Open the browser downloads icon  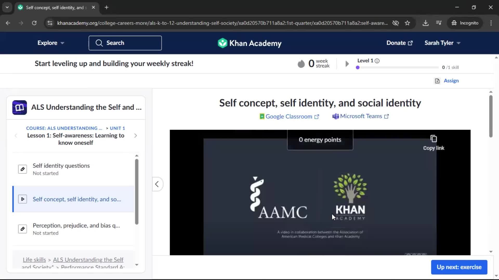425,23
